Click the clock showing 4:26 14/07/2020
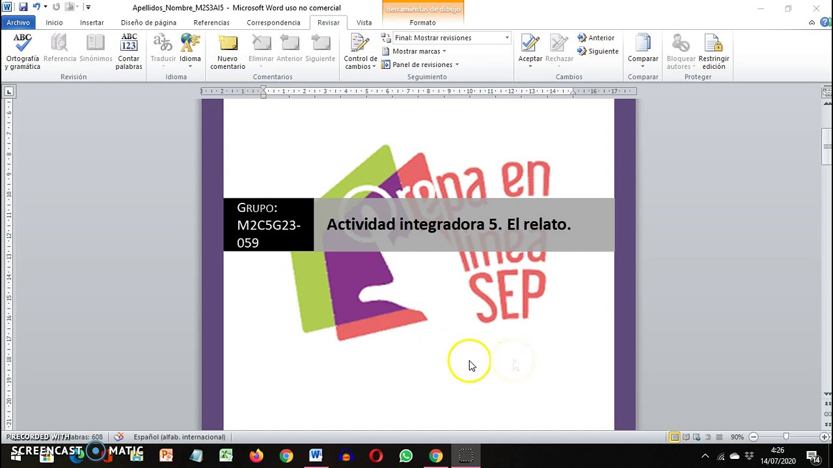The width and height of the screenshot is (833, 468). click(x=778, y=456)
